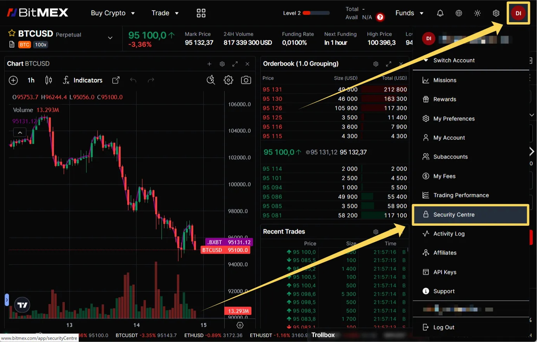The image size is (537, 342).
Task: Click the Orderbook settings gear icon
Action: pos(376,64)
